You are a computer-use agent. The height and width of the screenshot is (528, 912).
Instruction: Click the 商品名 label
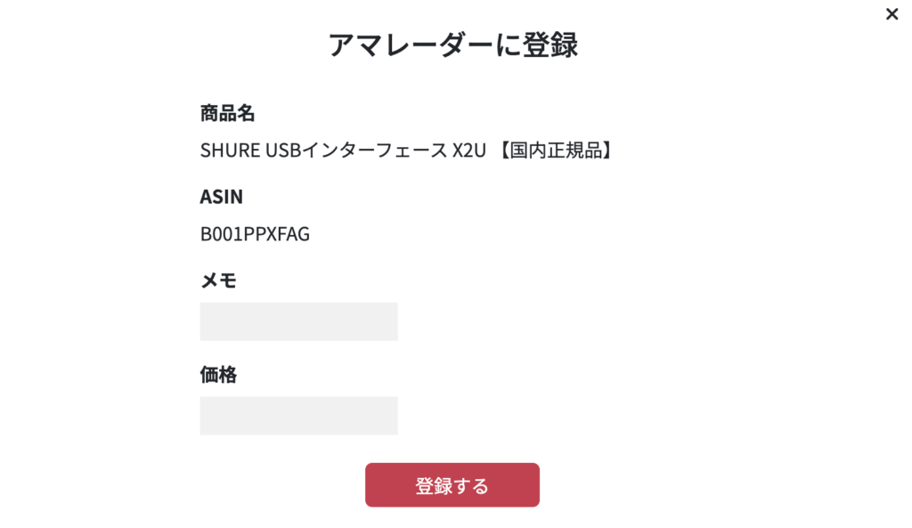(227, 113)
